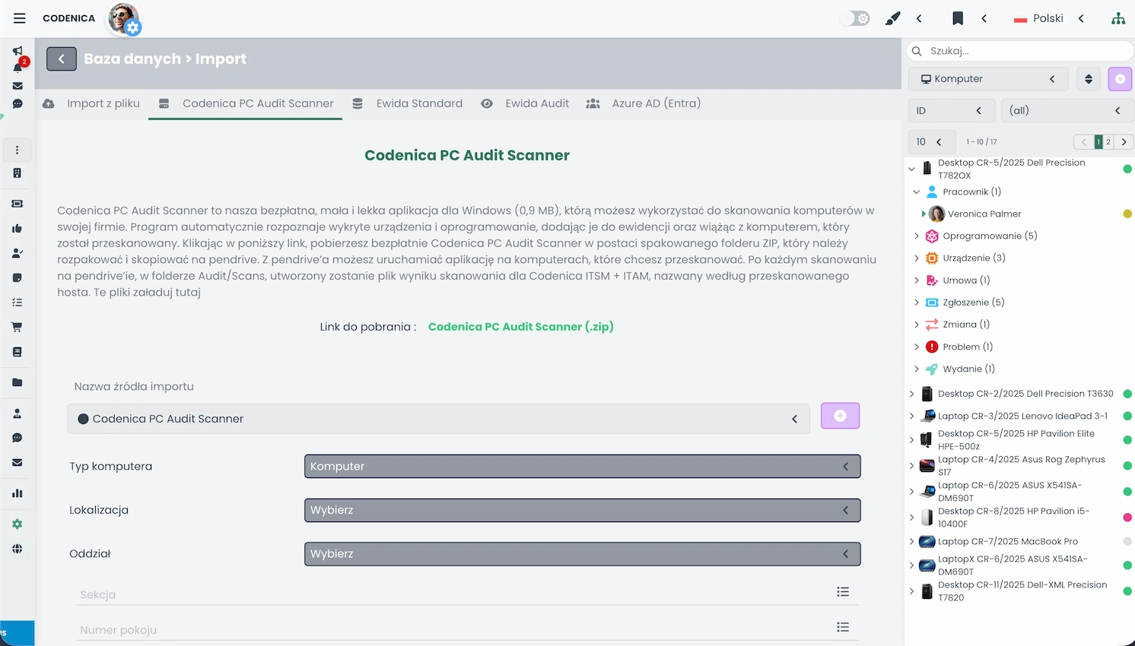1135x646 pixels.
Task: Click the bar chart statistics icon
Action: (17, 492)
